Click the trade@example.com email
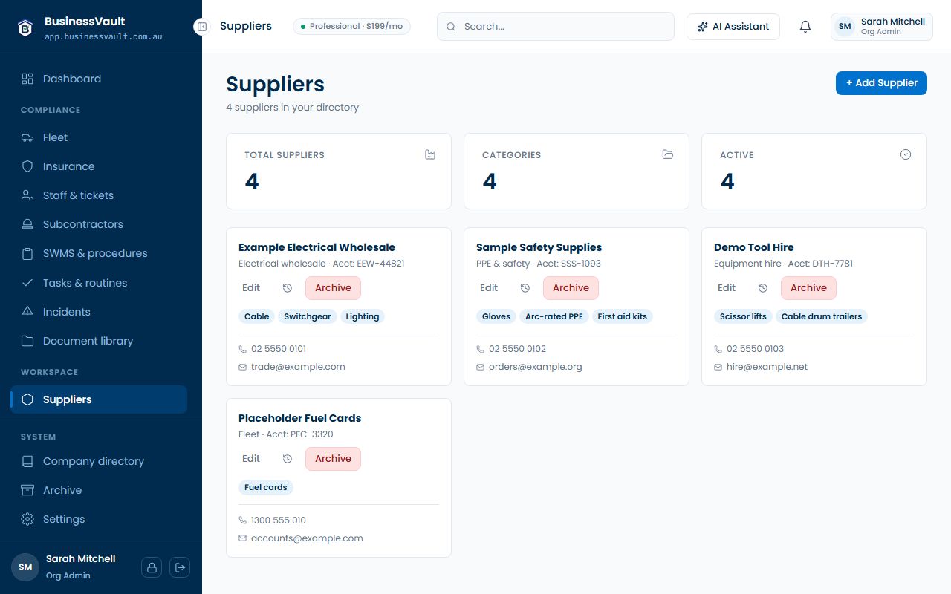Screen dimensions: 951x594 point(298,367)
